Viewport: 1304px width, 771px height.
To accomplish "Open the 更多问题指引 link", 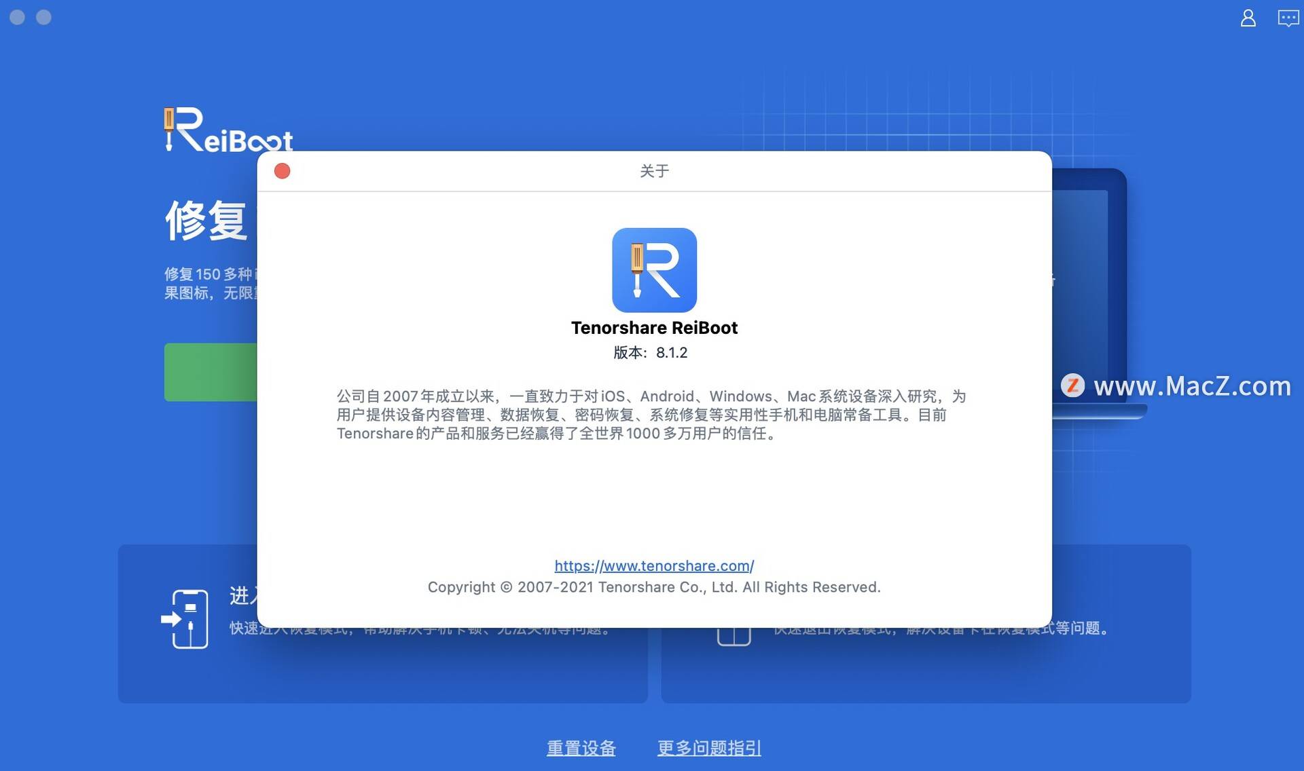I will pos(709,748).
